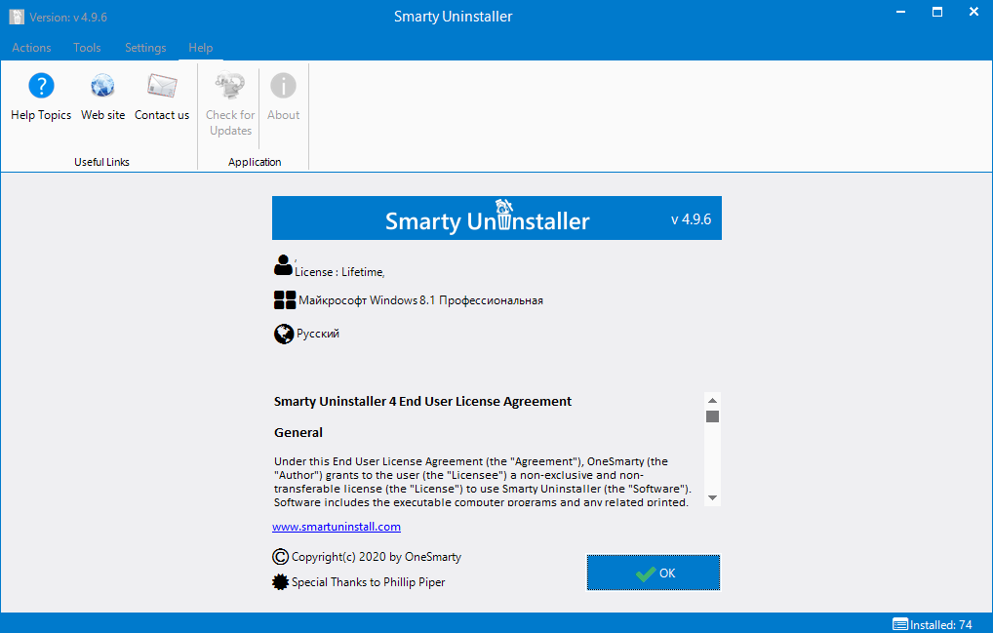Click 'Майкрософт Windows 8.1 Профессиональная' text

pyautogui.click(x=420, y=300)
